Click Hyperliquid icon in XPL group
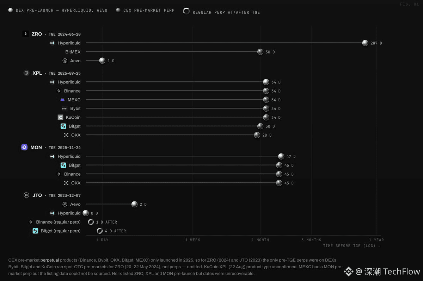Viewport: 423px width, 281px height. (x=52, y=82)
